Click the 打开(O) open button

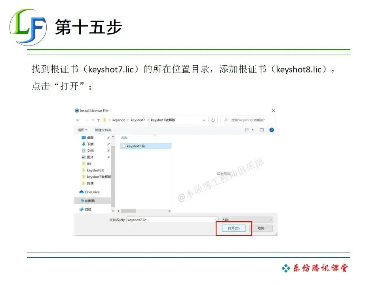(234, 228)
